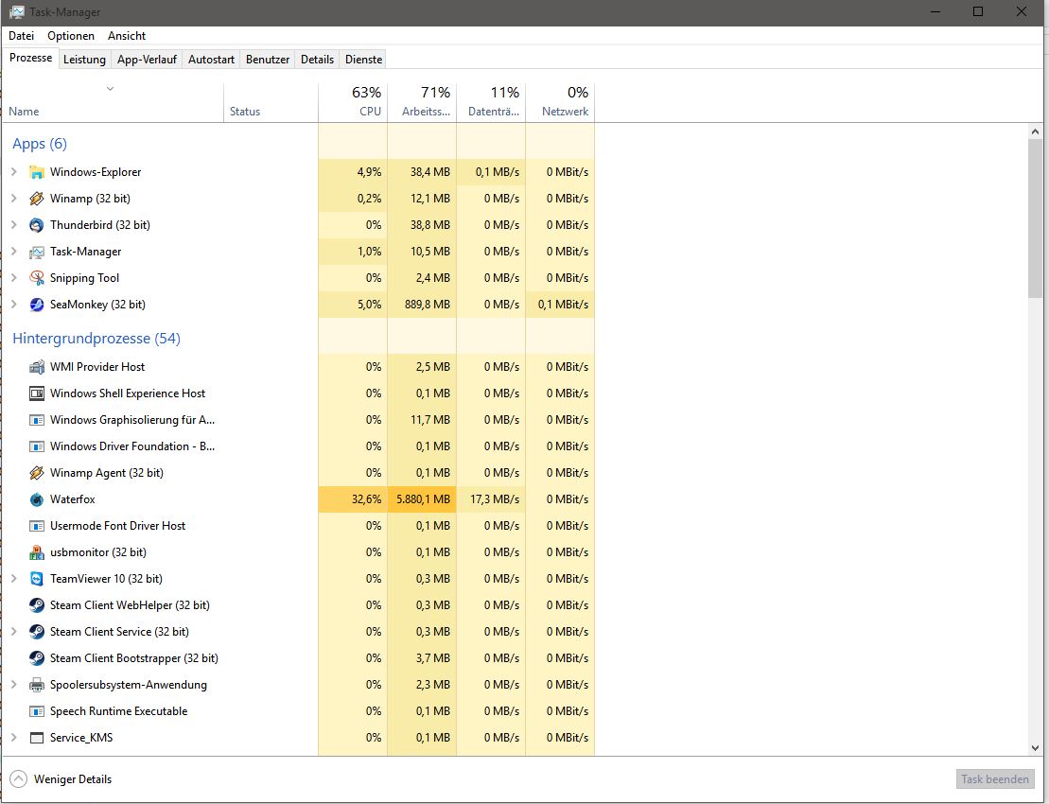Click the Windows Graphisolierung process icon
The height and width of the screenshot is (804, 1049).
(x=37, y=420)
